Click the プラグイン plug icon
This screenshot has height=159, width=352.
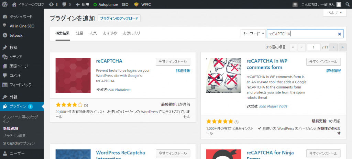5,106
